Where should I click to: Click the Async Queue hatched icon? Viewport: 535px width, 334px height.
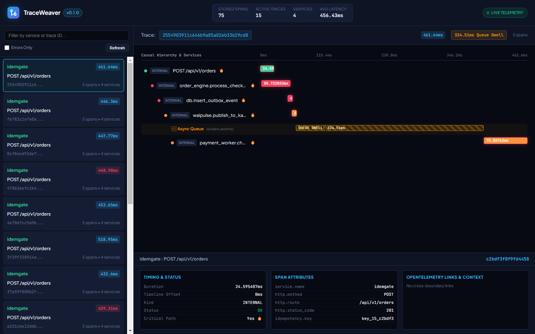[x=174, y=129]
